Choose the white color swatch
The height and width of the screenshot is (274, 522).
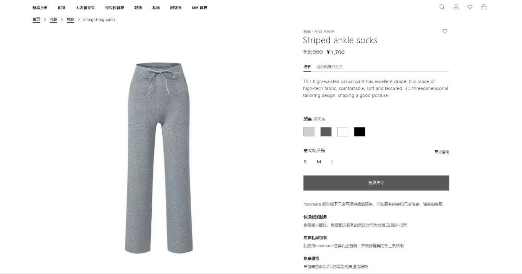[343, 132]
